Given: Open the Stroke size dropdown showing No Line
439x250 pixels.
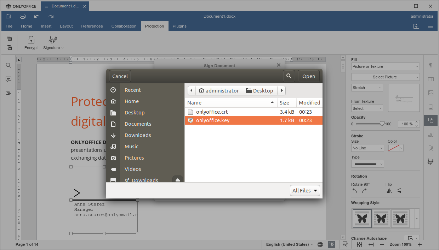Looking at the screenshot, I should [367, 148].
